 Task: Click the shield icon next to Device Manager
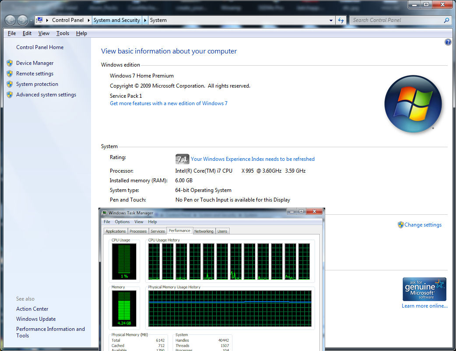click(10, 63)
